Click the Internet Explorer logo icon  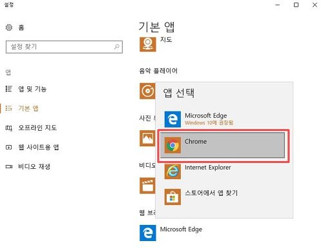tap(172, 171)
